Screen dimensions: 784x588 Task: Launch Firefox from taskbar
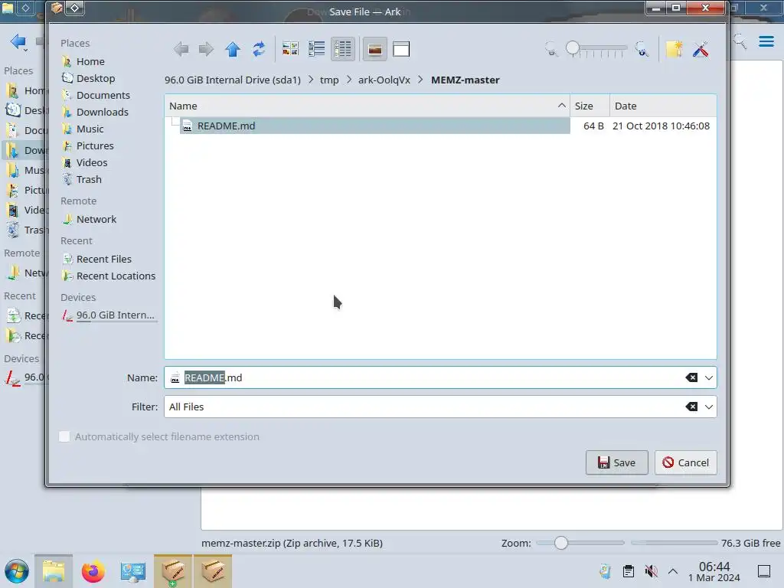pyautogui.click(x=93, y=571)
